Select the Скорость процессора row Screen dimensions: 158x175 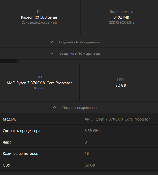(x=79, y=131)
